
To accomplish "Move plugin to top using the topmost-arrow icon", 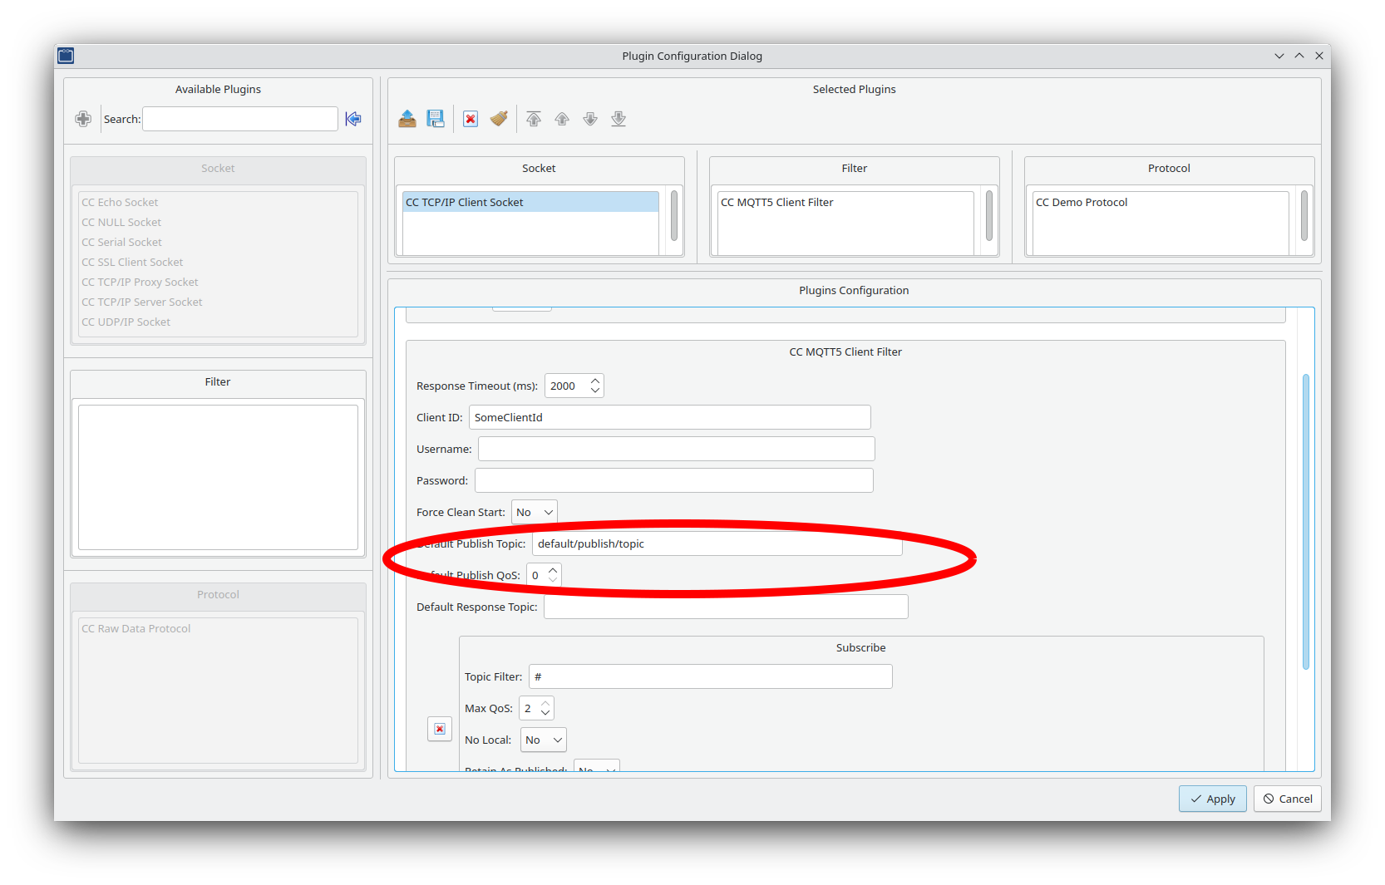I will click(x=534, y=119).
